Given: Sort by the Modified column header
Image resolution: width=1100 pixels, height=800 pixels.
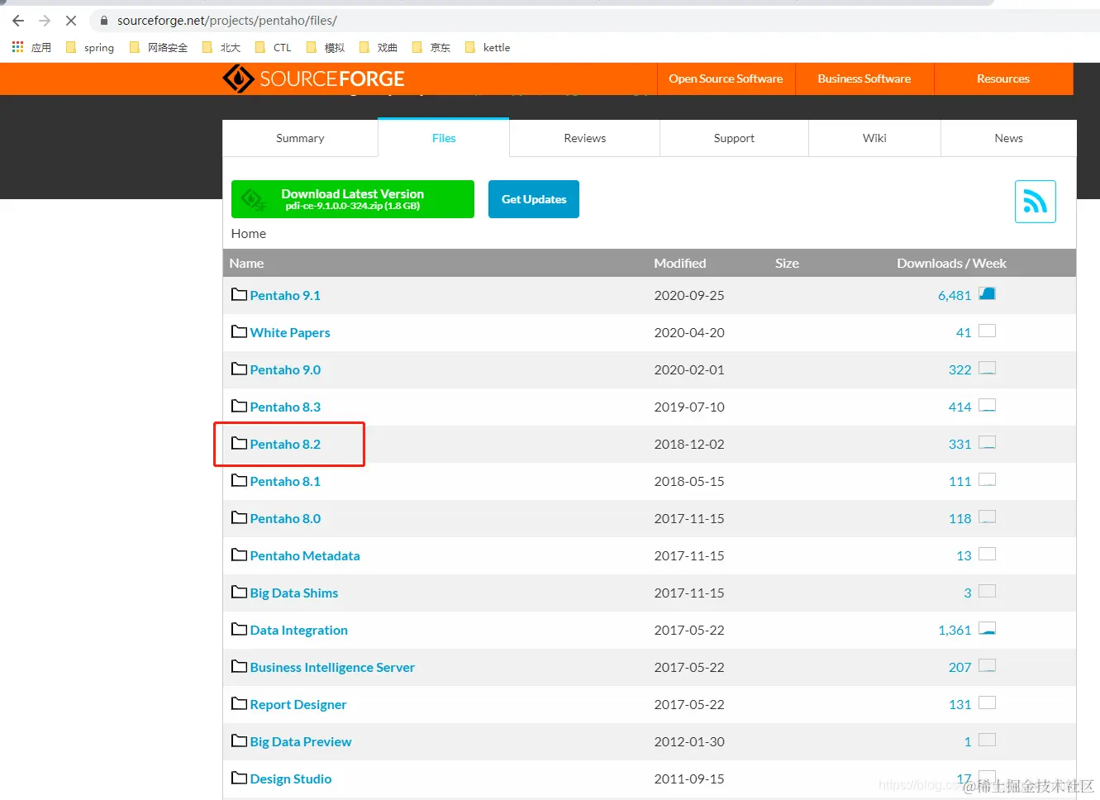Looking at the screenshot, I should click(680, 263).
